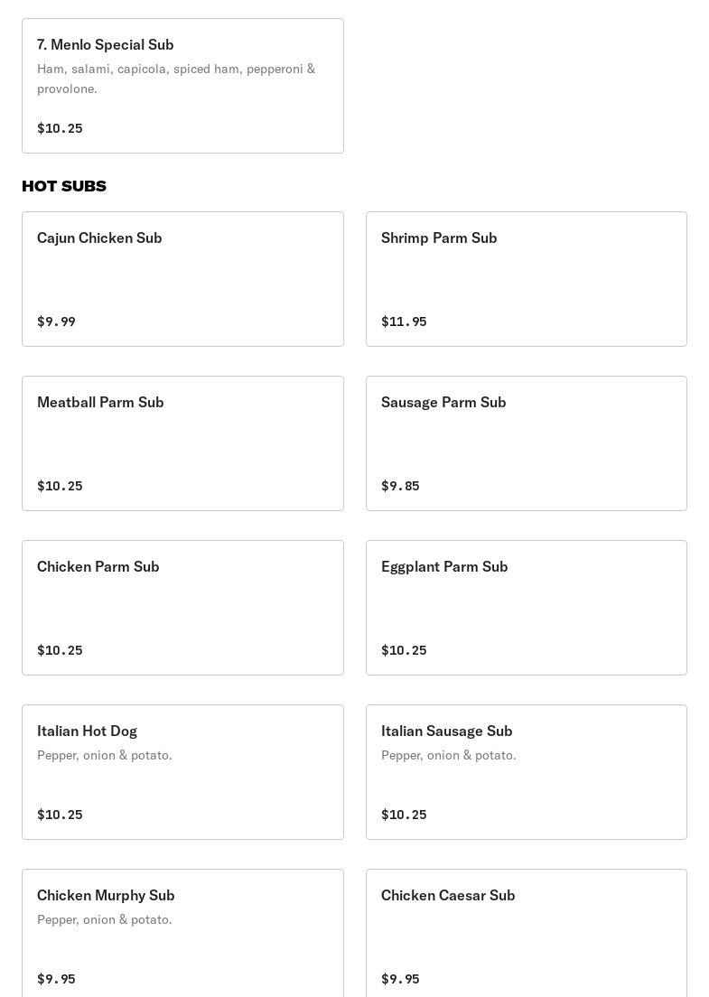The width and height of the screenshot is (709, 997).
Task: Select the Cajun Chicken Sub card
Action: (182, 279)
